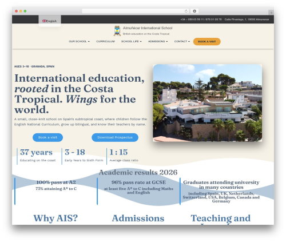
Task: Click the phone number in the top bar
Action: pos(201,19)
